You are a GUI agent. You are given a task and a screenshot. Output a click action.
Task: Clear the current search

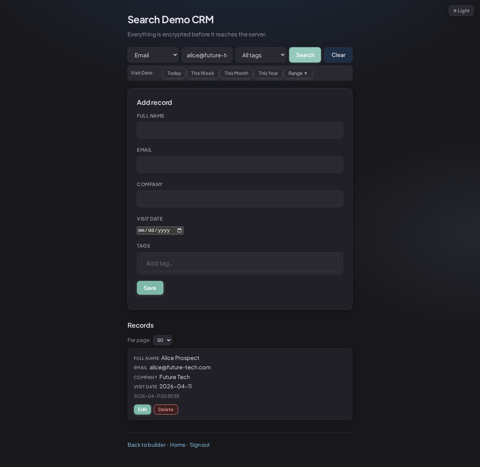click(x=338, y=55)
